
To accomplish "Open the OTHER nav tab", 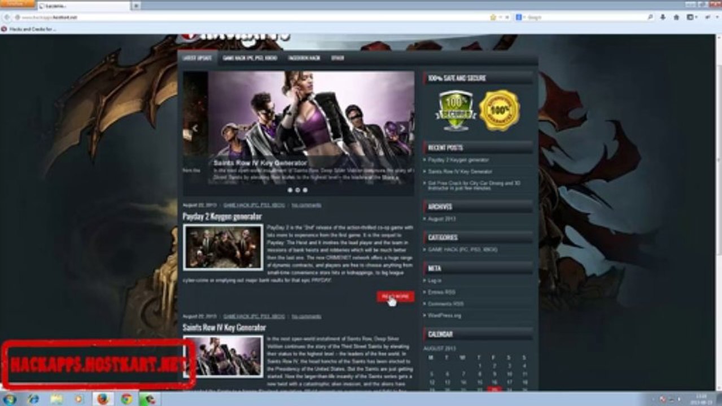I will 338,58.
